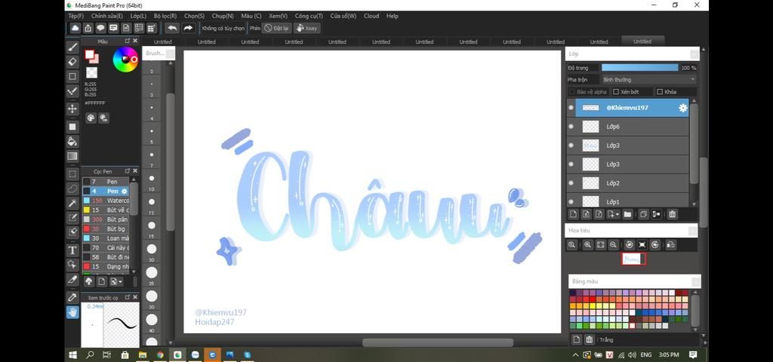Open Chrome from the taskbar
Image resolution: width=773 pixels, height=362 pixels.
click(160, 354)
